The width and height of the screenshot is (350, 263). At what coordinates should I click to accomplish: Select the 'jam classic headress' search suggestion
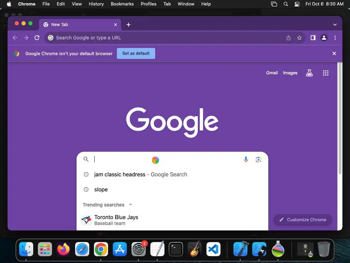pyautogui.click(x=172, y=174)
